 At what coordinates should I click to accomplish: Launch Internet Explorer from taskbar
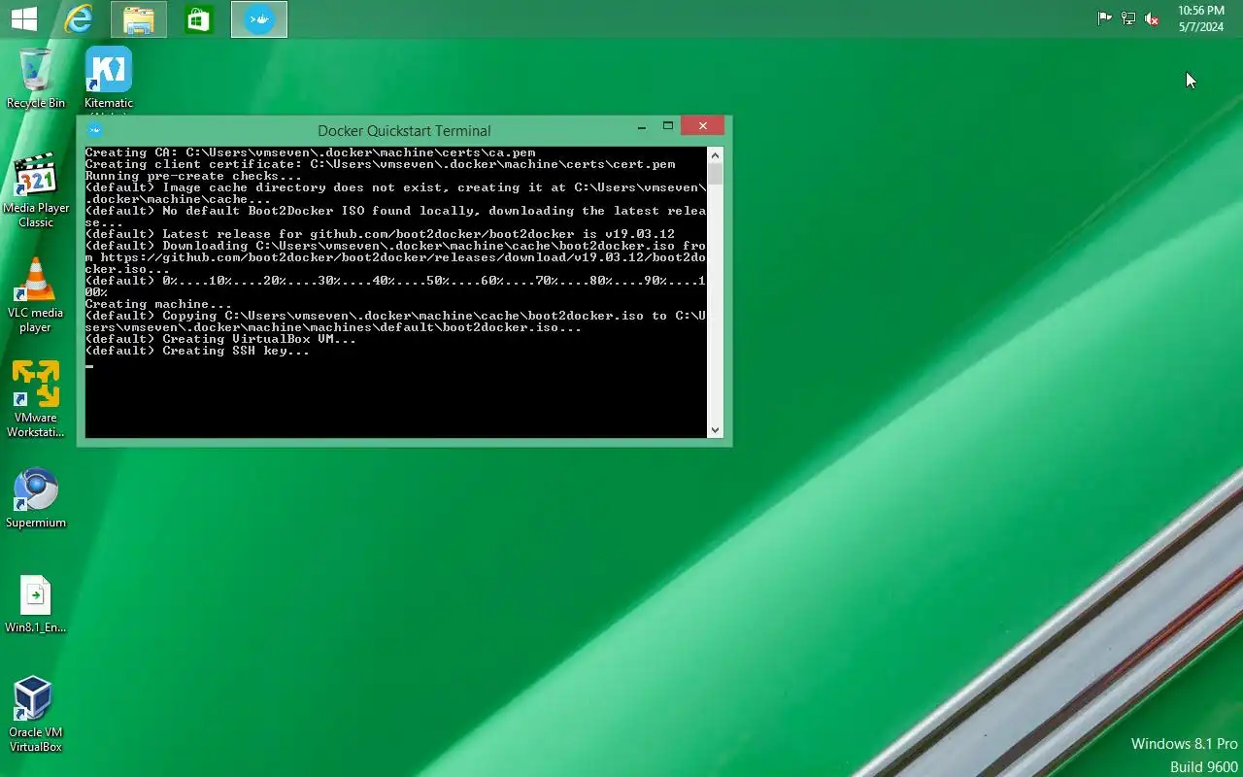coord(79,18)
